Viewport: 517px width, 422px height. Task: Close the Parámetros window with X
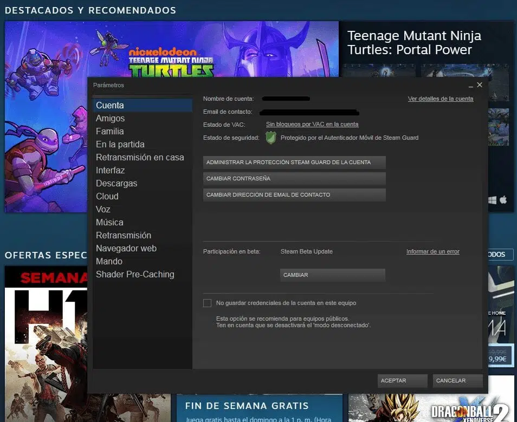[480, 85]
